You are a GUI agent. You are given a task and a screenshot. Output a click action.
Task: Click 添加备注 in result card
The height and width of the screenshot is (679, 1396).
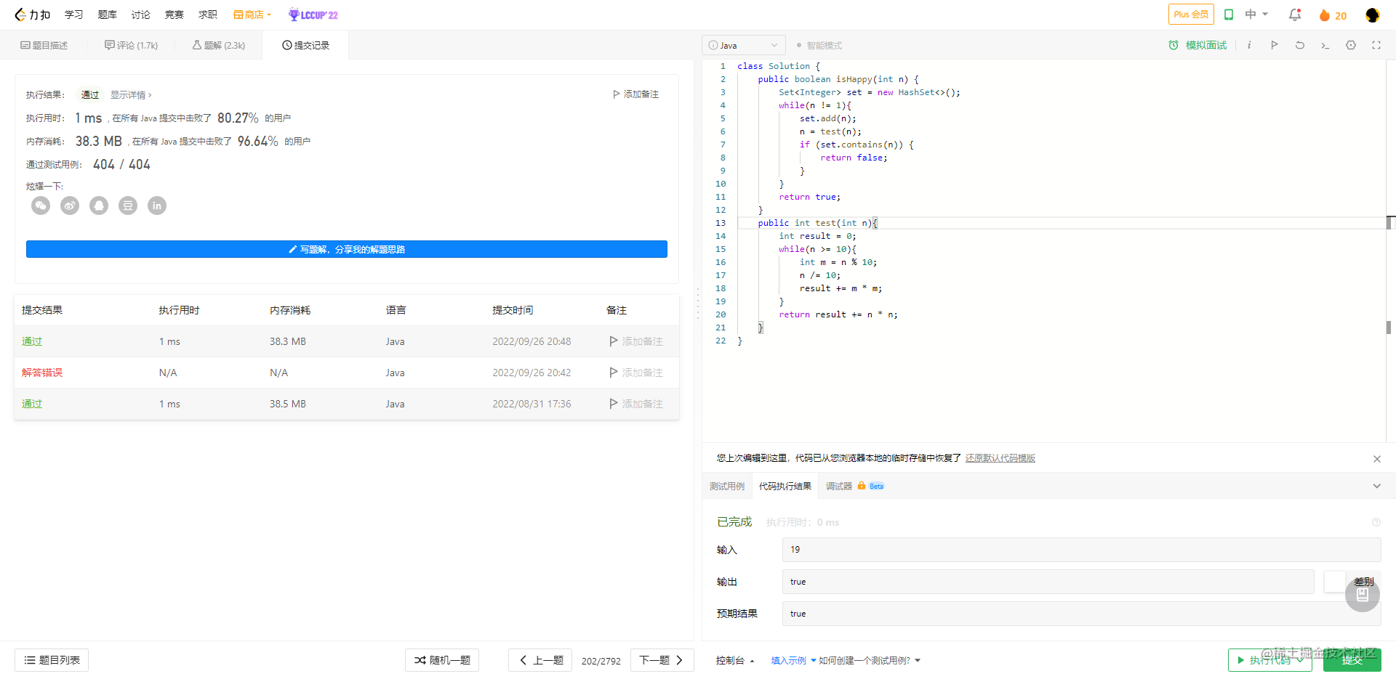[635, 94]
